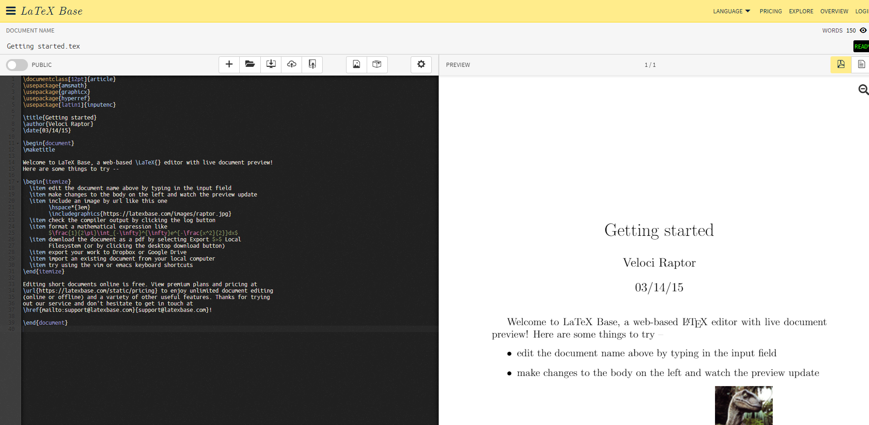Toggle the word count eye icon
This screenshot has width=869, height=425.
tap(863, 31)
